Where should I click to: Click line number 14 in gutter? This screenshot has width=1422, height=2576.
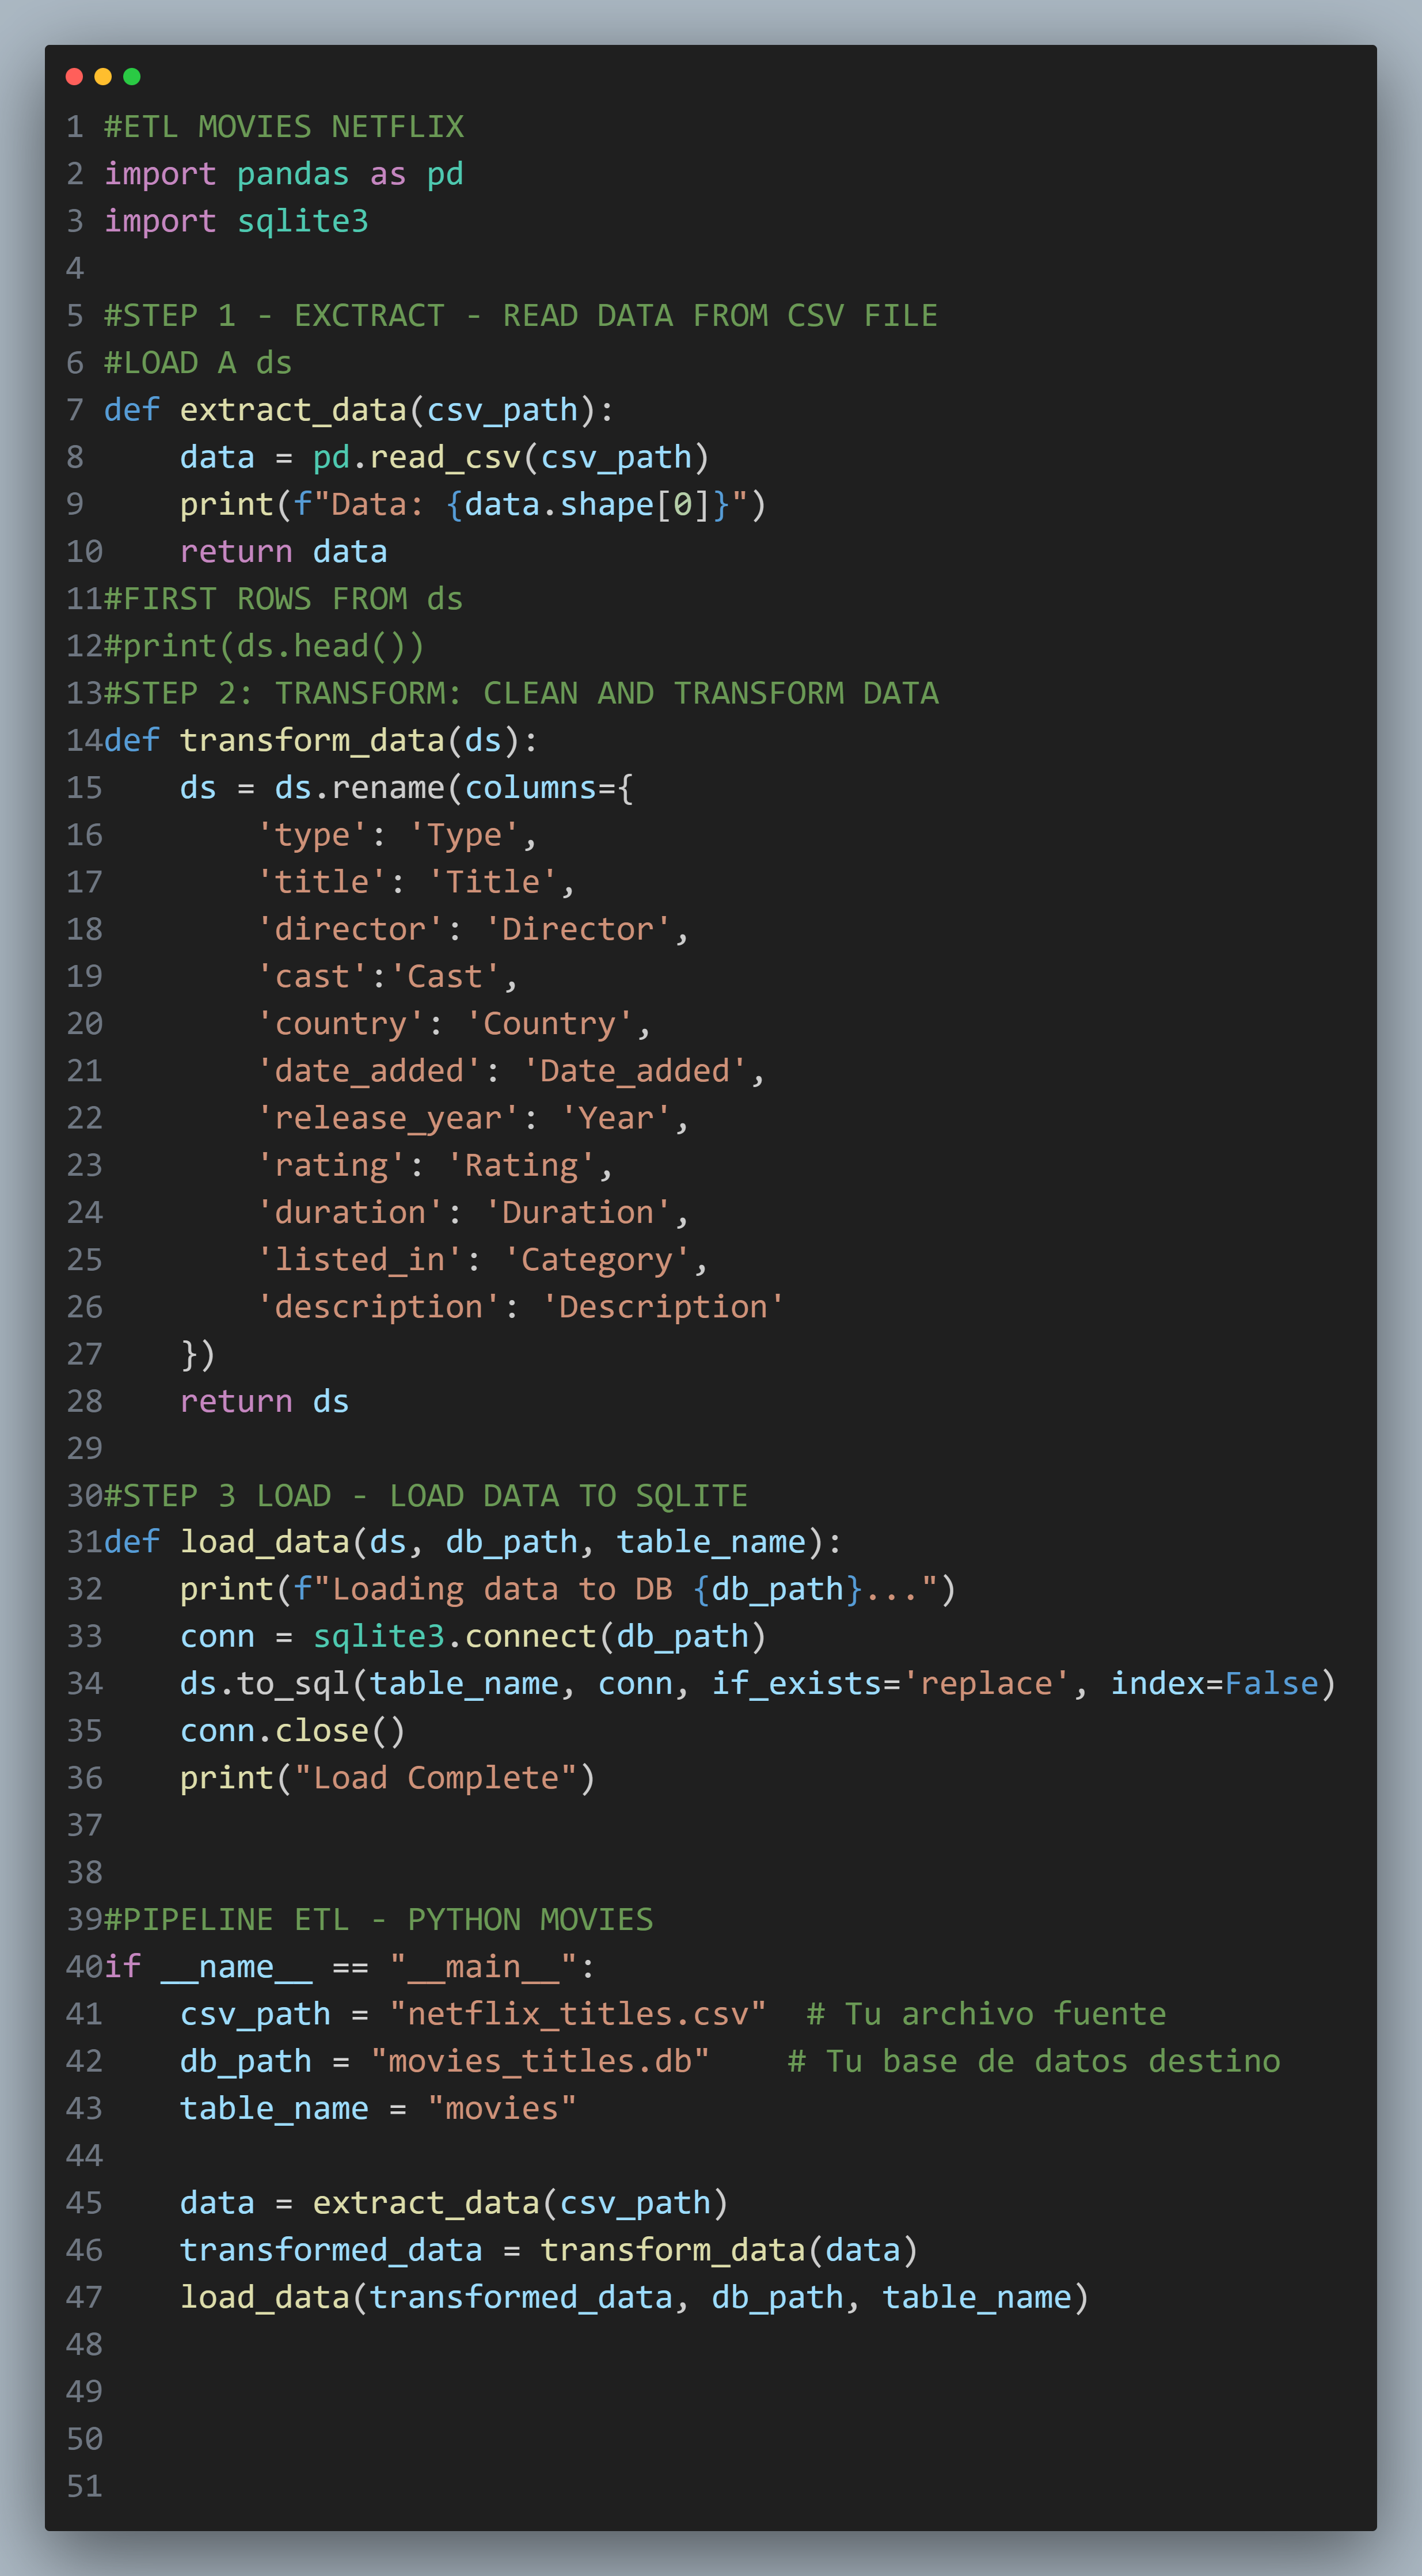coord(84,740)
